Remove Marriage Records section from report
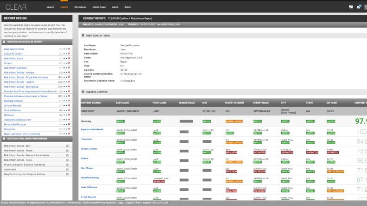 [x=69, y=101]
